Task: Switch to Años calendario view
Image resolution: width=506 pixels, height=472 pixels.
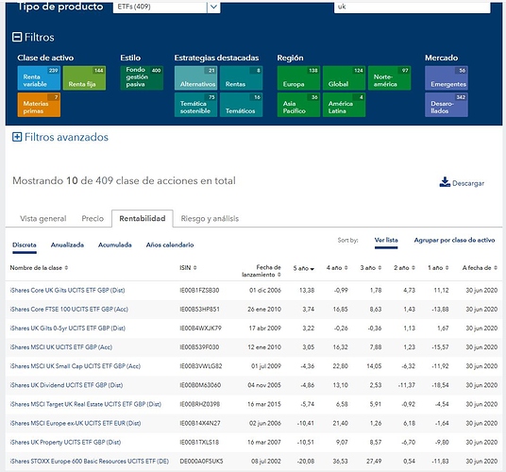Action: 170,244
